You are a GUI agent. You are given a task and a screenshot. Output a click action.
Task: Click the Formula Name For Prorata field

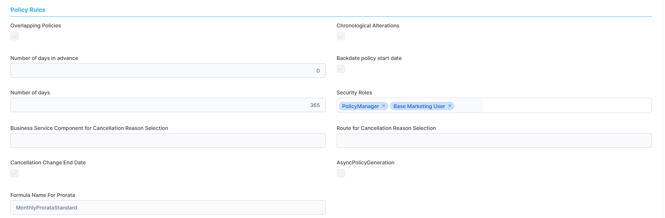tap(167, 208)
